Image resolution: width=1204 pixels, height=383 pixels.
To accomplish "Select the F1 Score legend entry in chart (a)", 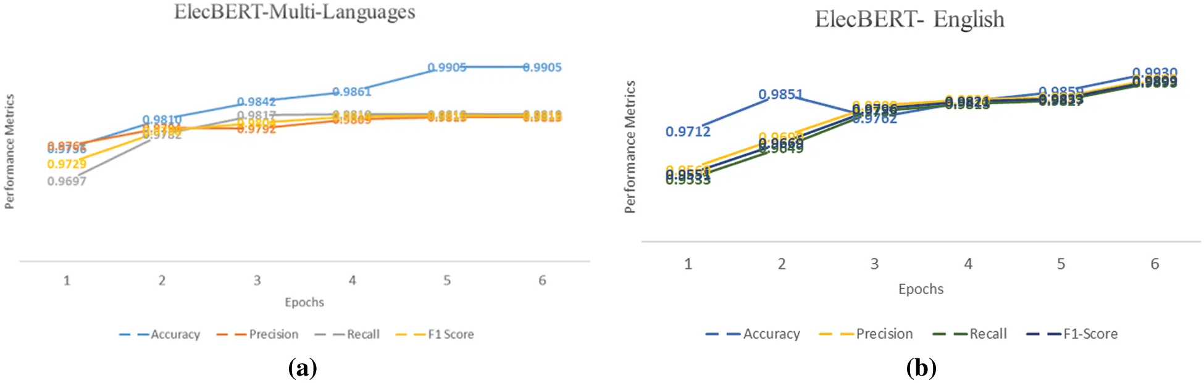I will coord(435,334).
